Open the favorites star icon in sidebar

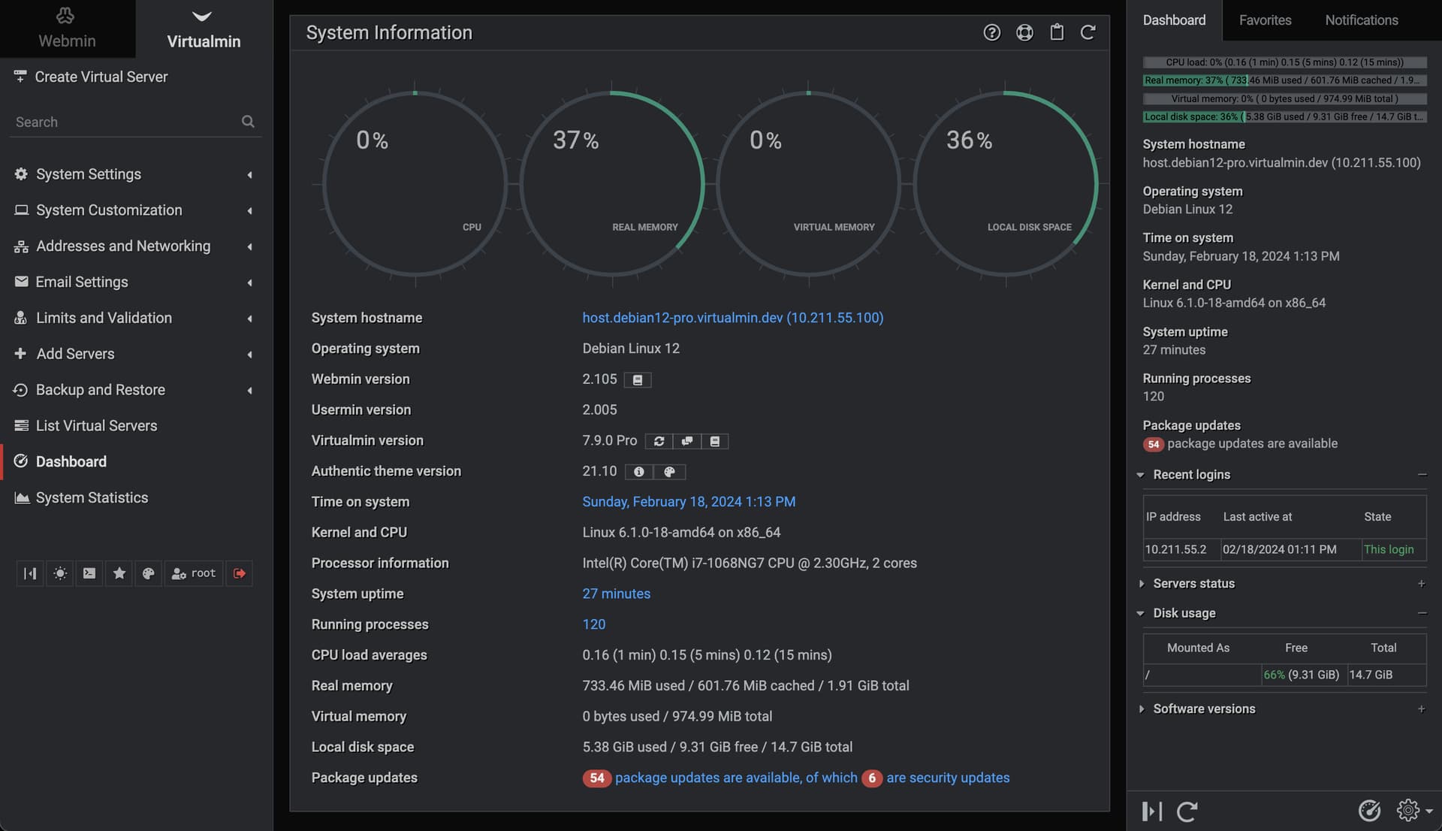(x=119, y=573)
